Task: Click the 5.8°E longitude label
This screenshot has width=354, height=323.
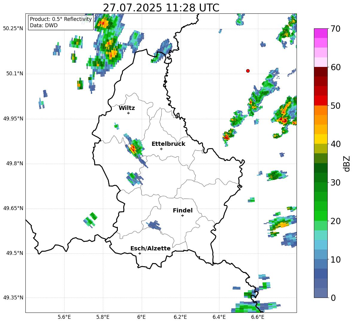Action: (103, 317)
